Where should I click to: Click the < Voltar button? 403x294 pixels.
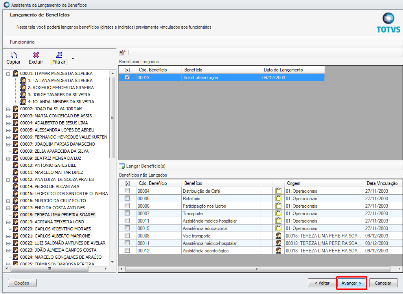322,283
